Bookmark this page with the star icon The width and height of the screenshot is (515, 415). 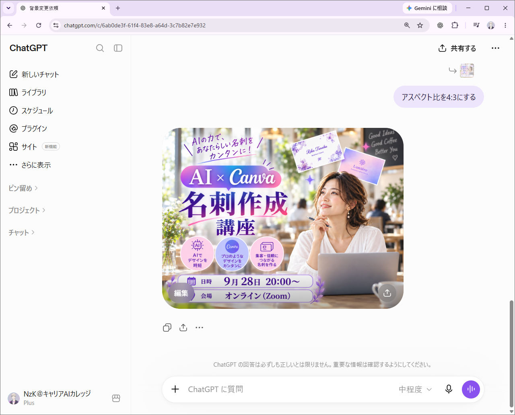pyautogui.click(x=420, y=25)
